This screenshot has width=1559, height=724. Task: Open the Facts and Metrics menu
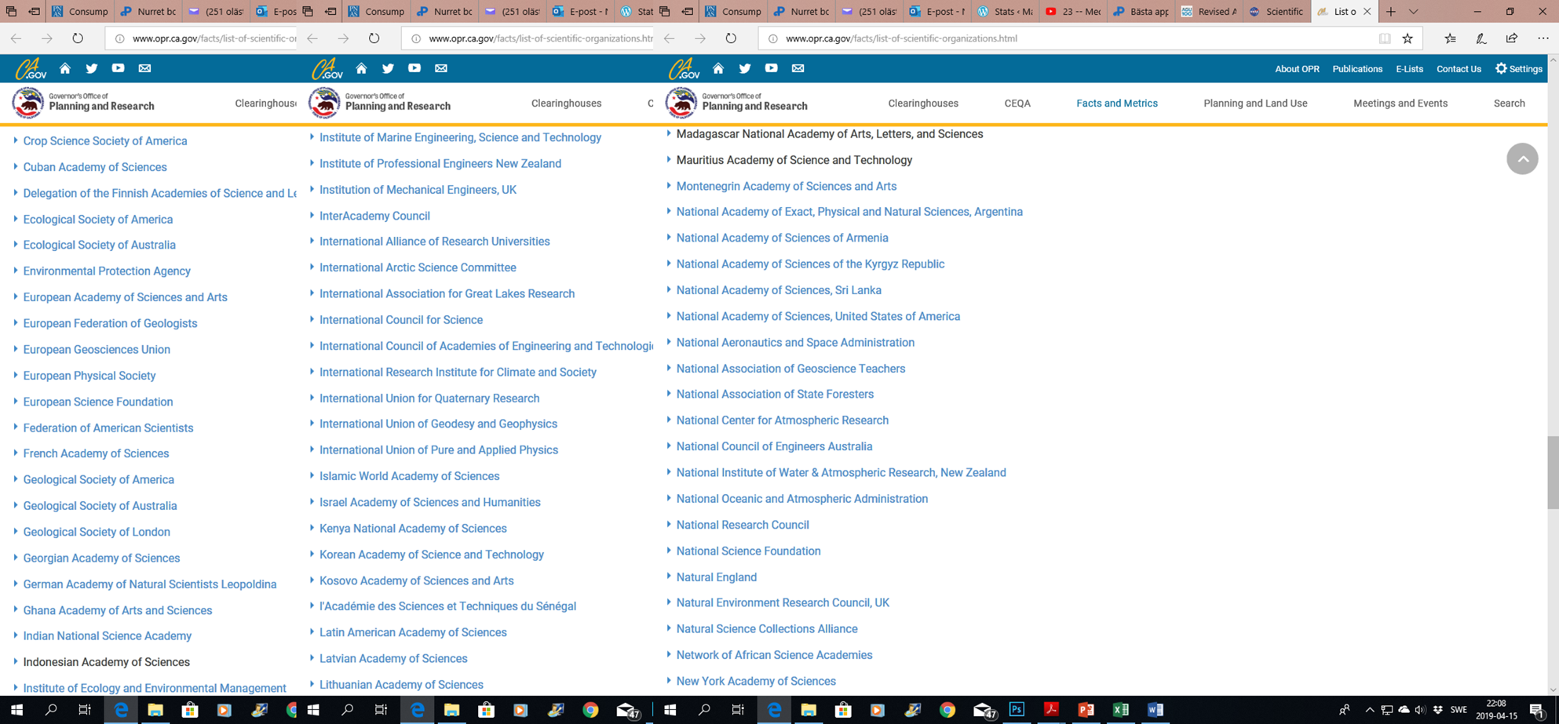tap(1116, 104)
